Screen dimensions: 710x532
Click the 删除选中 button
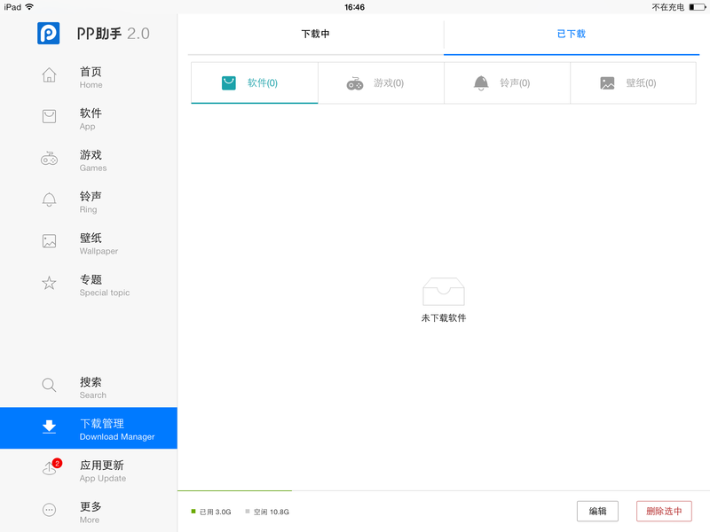pos(664,512)
